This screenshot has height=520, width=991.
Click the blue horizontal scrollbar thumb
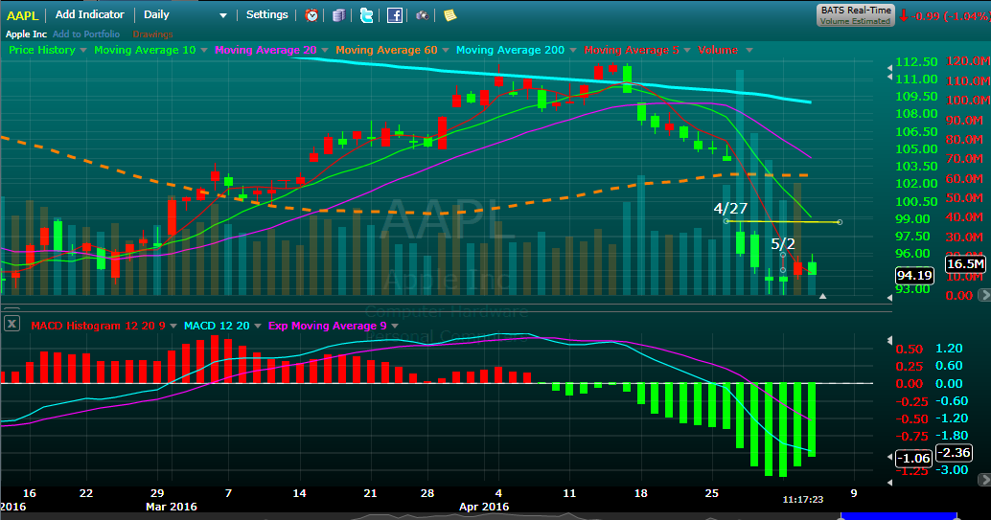(880, 516)
